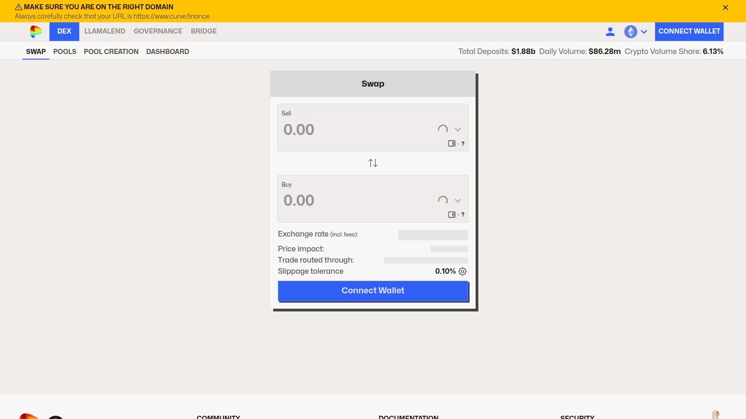Click the question mark icon in Buy section
Image resolution: width=746 pixels, height=419 pixels.
[x=463, y=215]
